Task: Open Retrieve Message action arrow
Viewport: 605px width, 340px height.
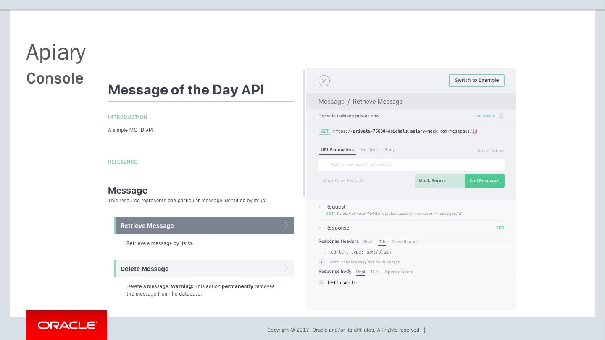Action: pyautogui.click(x=286, y=225)
